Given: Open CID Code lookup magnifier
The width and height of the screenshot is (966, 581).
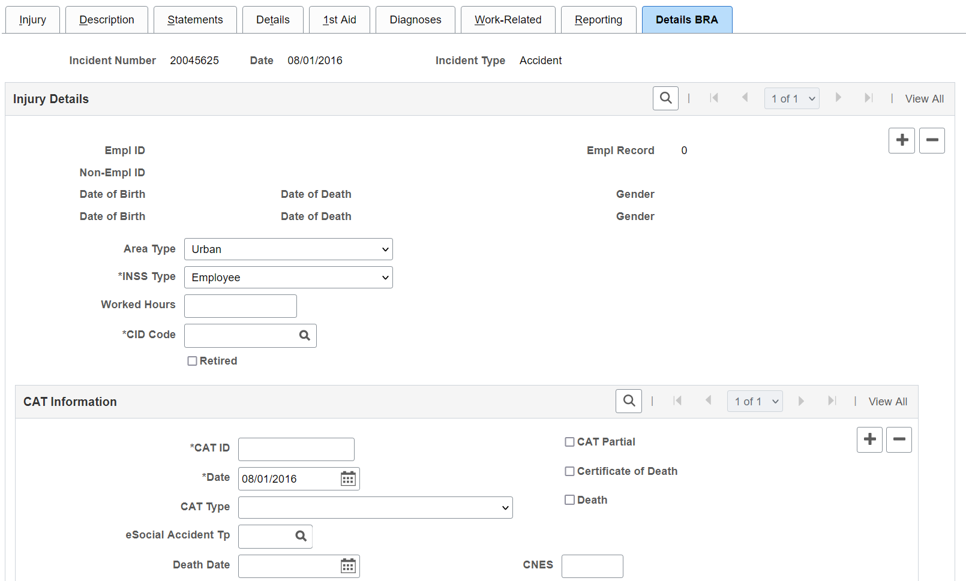Looking at the screenshot, I should click(x=305, y=336).
